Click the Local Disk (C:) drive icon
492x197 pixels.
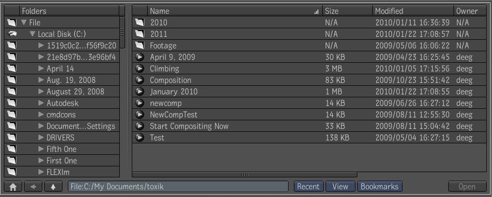click(12, 34)
